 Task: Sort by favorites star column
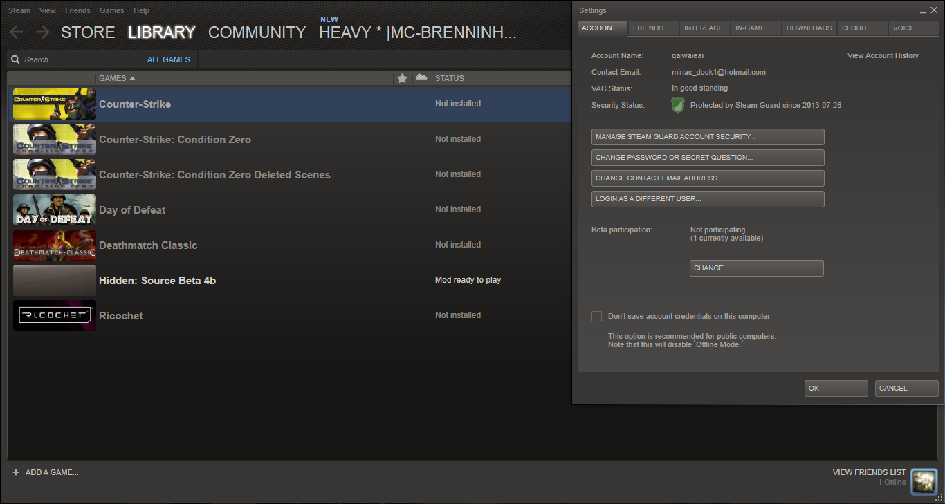pos(402,78)
